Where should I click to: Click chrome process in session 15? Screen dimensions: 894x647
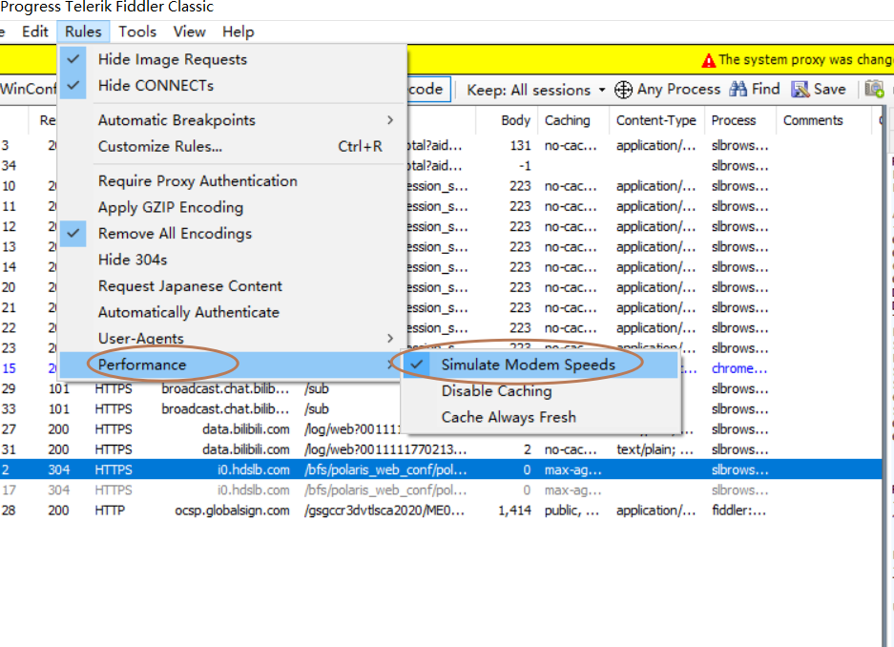[738, 368]
